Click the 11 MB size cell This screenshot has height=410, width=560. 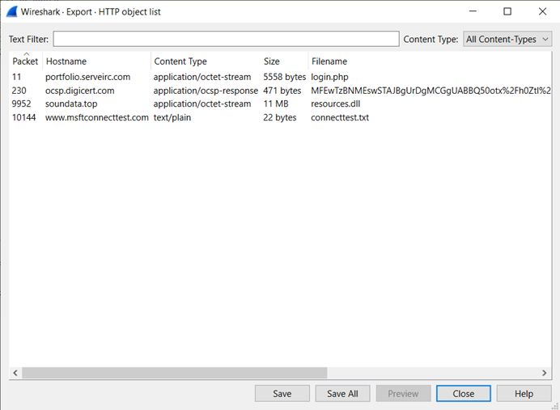pyautogui.click(x=276, y=104)
